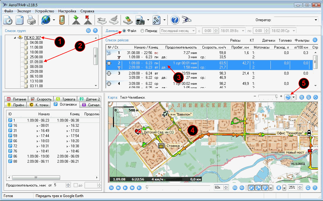This screenshot has height=201, width=323.
Task: Enable the 'до' duration checkbox
Action: tap(76, 185)
